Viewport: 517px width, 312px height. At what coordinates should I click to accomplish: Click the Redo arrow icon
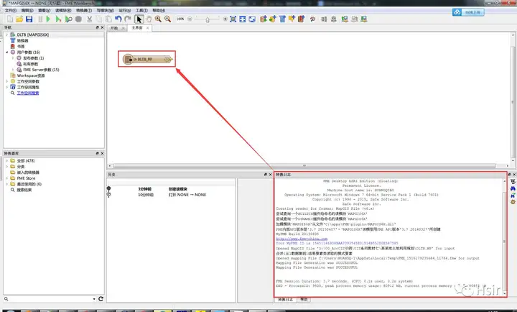[x=128, y=19]
